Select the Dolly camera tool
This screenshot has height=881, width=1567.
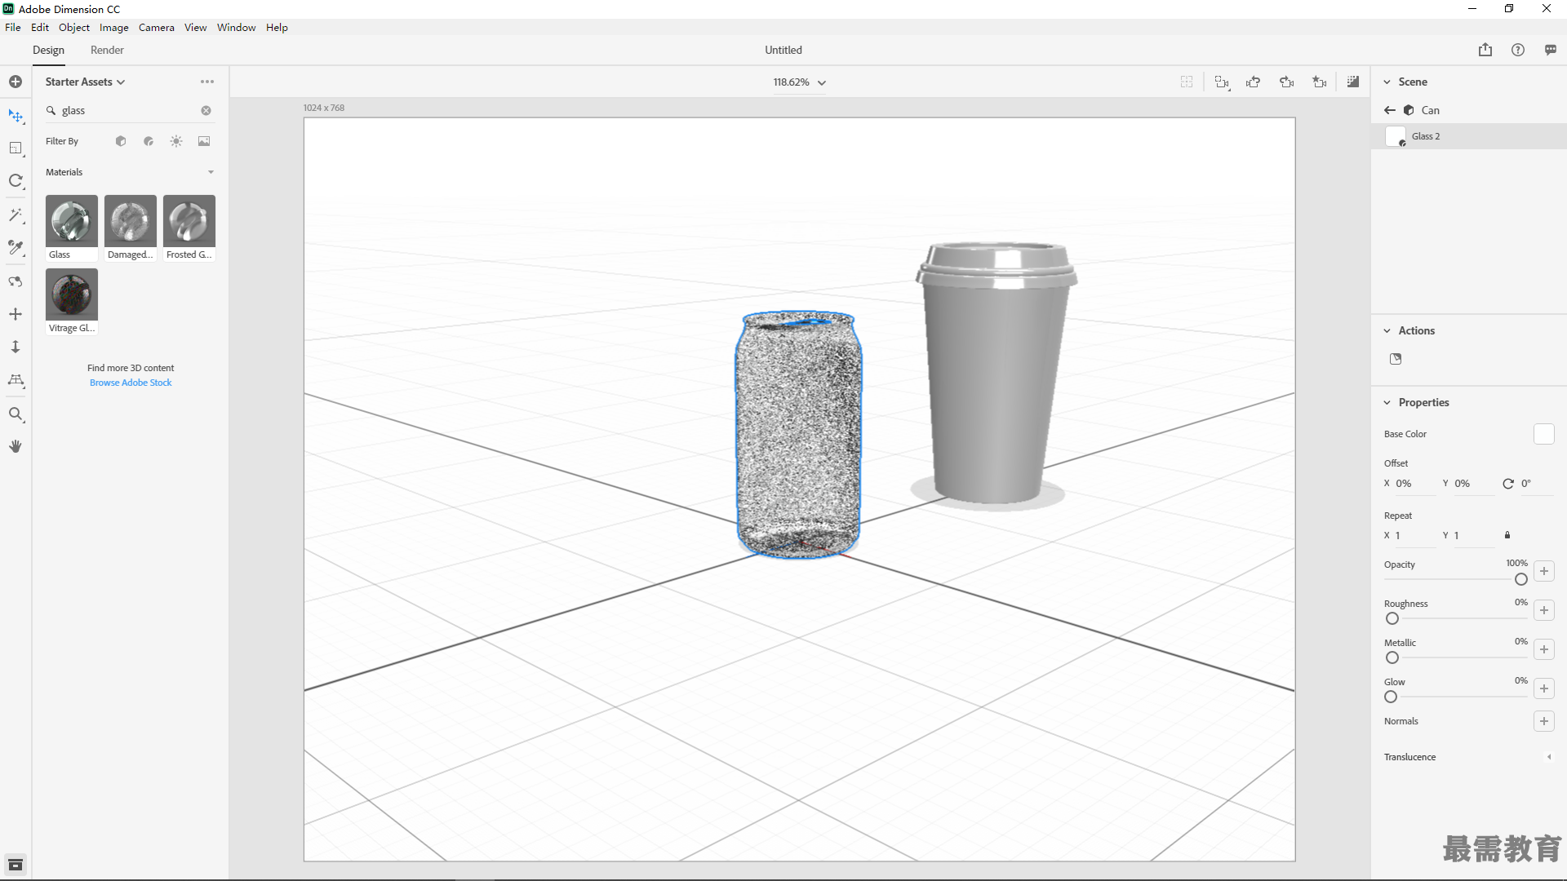tap(16, 347)
